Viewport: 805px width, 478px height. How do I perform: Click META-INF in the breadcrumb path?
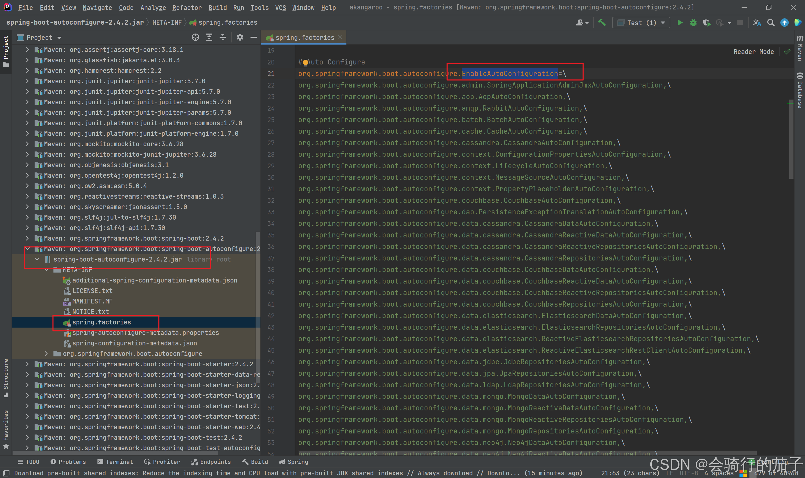coord(167,23)
